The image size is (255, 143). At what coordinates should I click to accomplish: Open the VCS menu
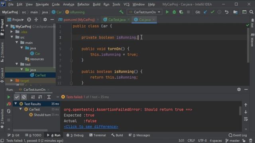click(x=127, y=4)
